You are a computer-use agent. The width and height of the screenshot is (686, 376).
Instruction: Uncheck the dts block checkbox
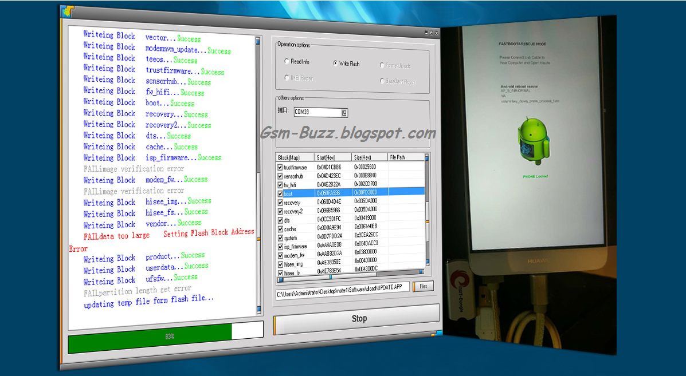click(x=280, y=220)
